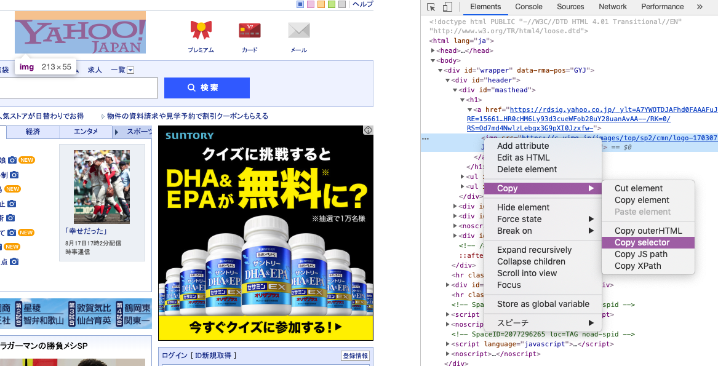Open the Mail envelope icon
Viewport: 718px width, 366px height.
(x=299, y=31)
